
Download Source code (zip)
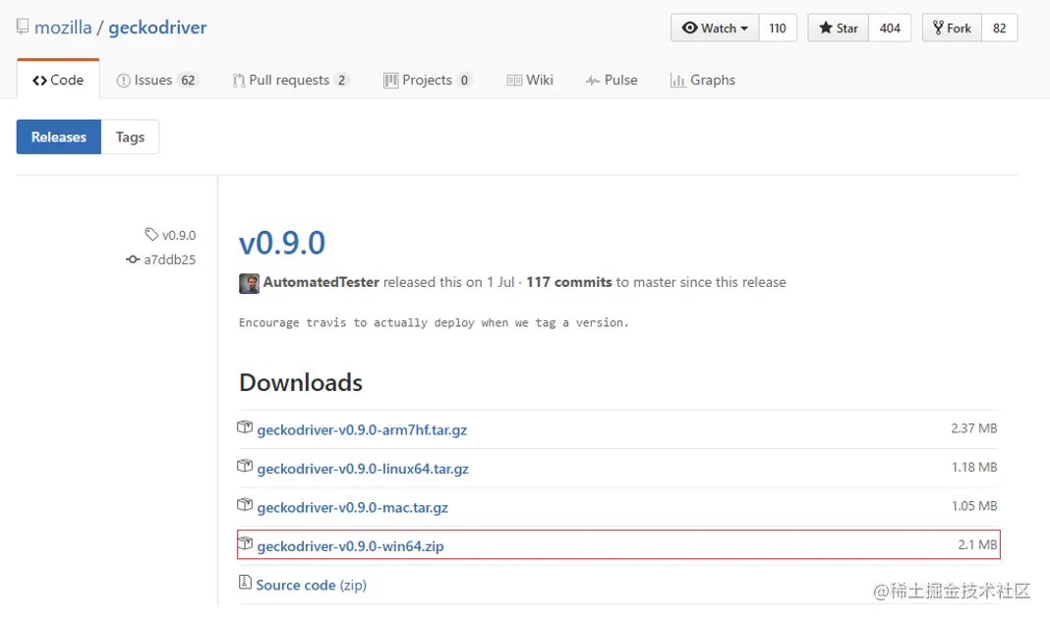[x=312, y=586]
